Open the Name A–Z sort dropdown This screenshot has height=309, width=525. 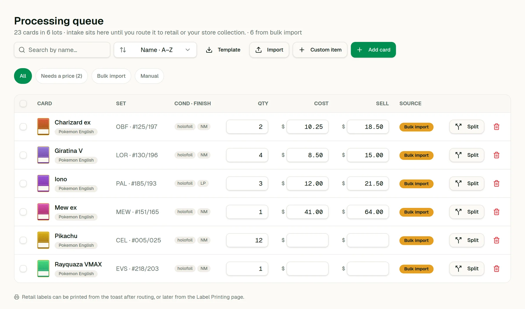click(x=155, y=50)
